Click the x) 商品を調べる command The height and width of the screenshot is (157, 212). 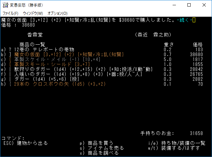point(99,153)
